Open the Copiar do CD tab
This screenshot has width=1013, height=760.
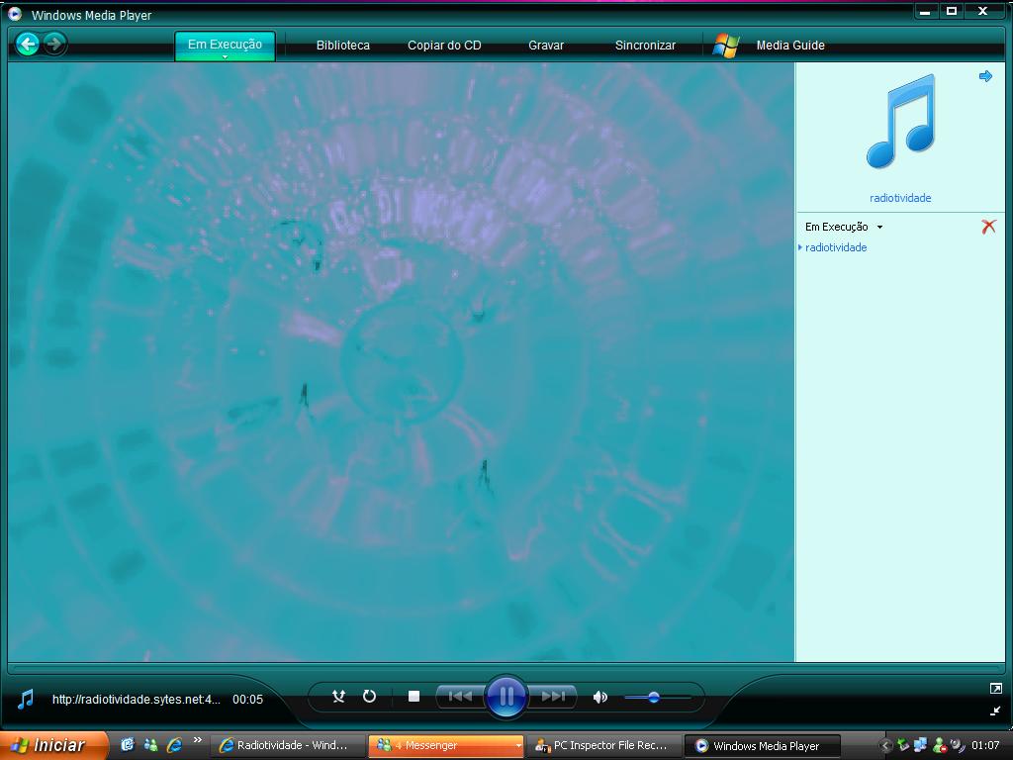[x=444, y=46]
